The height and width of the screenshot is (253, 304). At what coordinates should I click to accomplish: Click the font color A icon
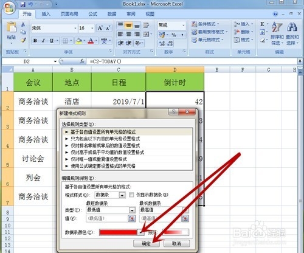pyautogui.click(x=91, y=41)
